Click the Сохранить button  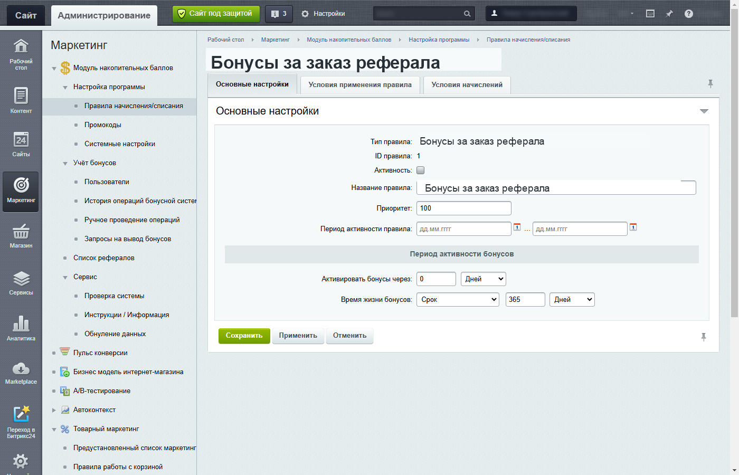coord(244,336)
